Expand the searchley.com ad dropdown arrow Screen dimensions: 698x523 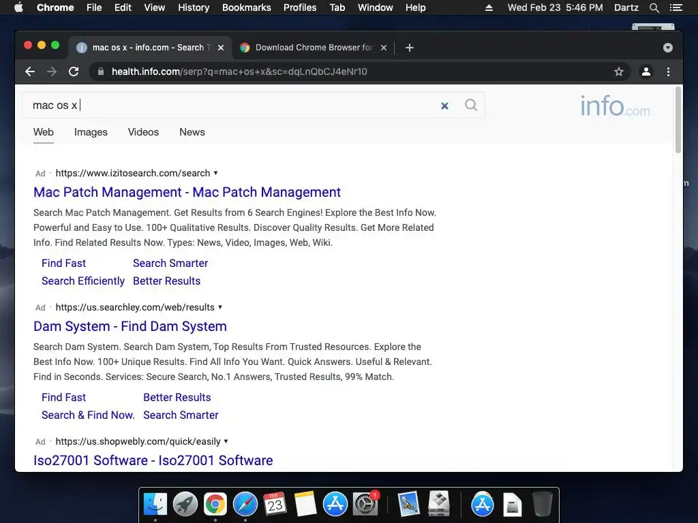pos(220,307)
